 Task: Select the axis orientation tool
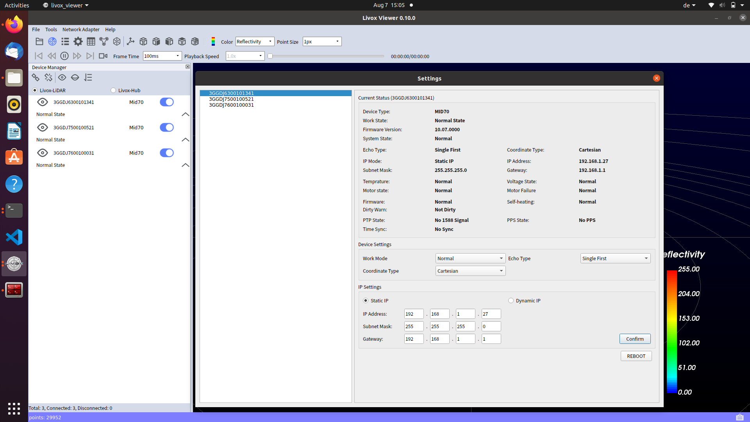coord(130,41)
